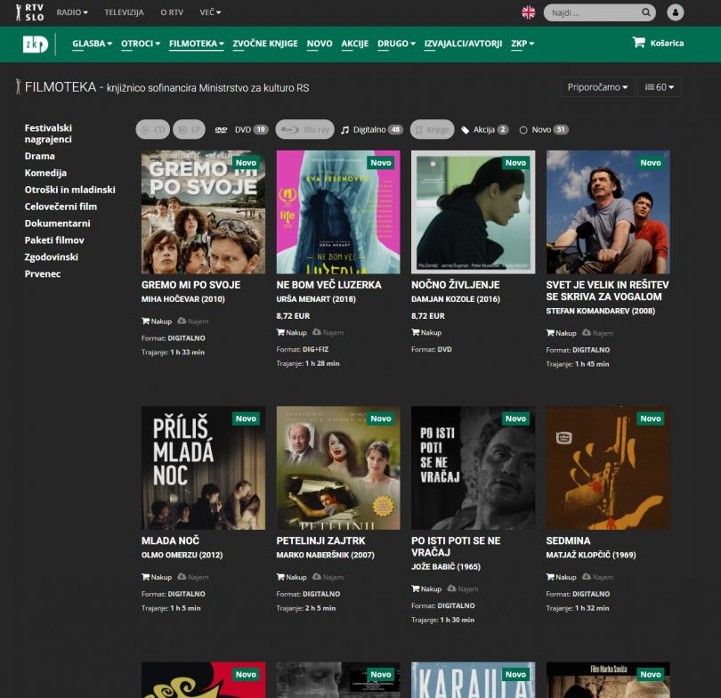
Task: Toggle the Akcija filter with 2 items
Action: (484, 130)
